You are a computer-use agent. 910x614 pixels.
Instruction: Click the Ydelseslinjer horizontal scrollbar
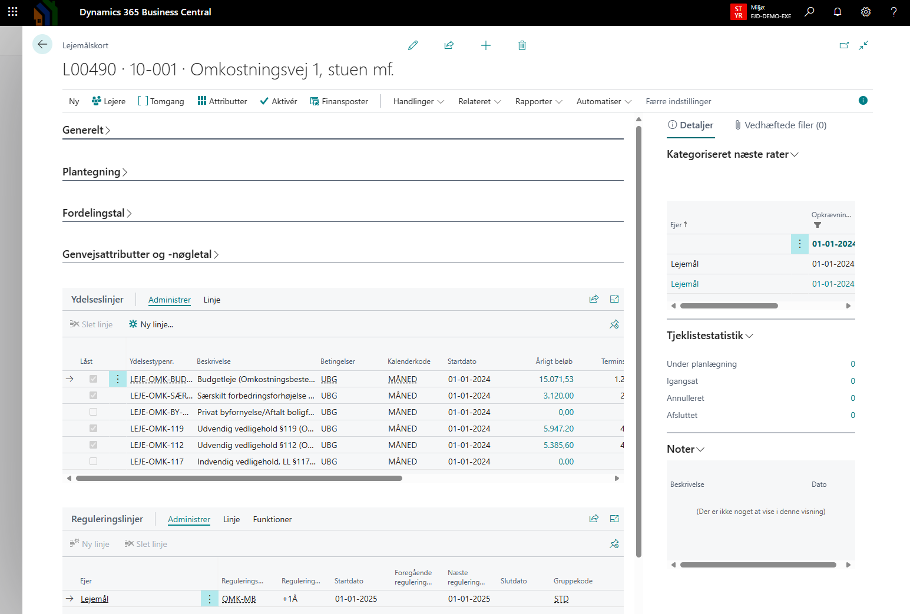point(239,479)
